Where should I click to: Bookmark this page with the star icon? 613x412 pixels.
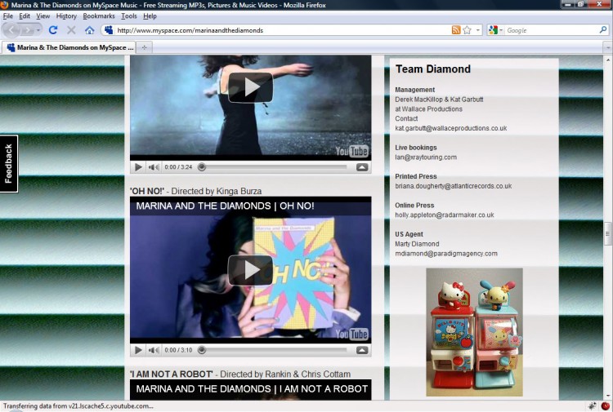[467, 30]
